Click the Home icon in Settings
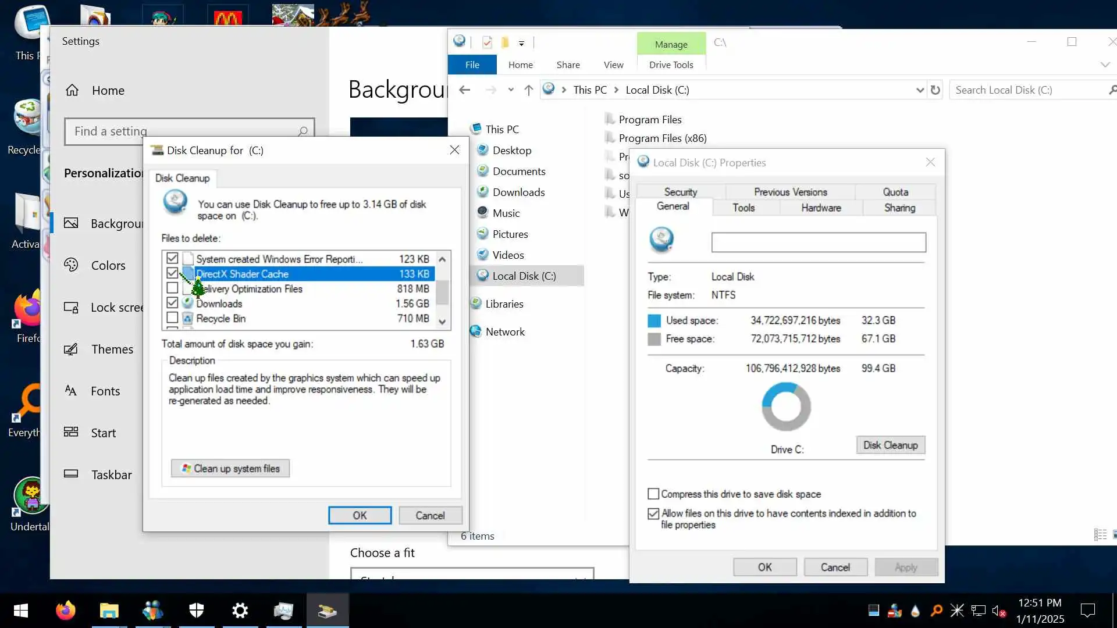Screen dimensions: 1117x628 click(72, 90)
